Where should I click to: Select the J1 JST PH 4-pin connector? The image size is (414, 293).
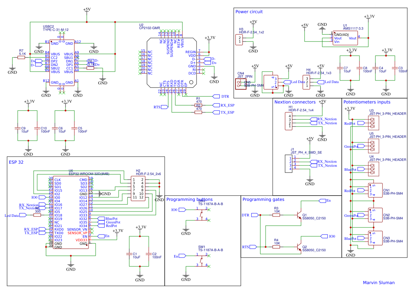289,164
